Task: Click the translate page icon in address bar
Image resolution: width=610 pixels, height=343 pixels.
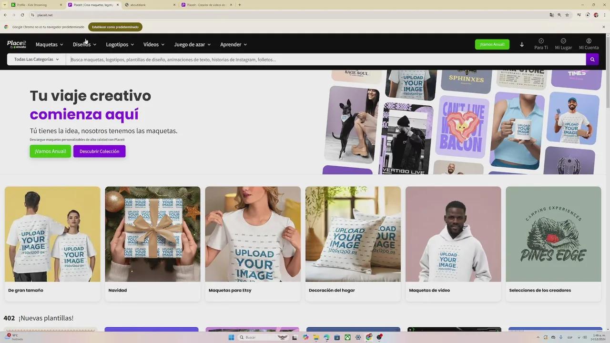Action: click(x=551, y=15)
